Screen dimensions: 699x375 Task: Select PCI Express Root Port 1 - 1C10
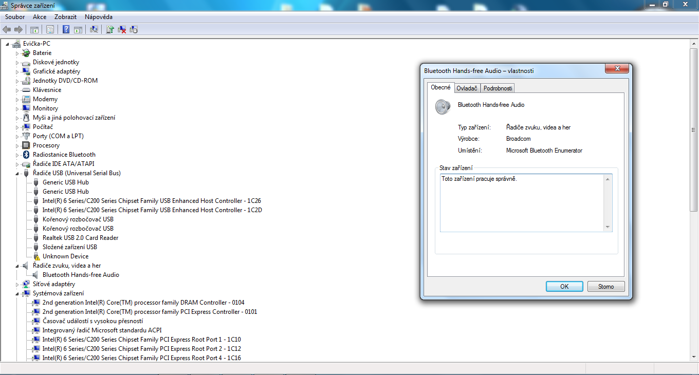(x=141, y=340)
